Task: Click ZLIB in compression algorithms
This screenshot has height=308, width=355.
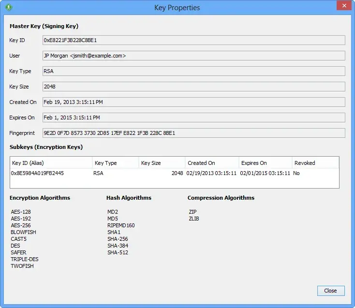Action: point(194,219)
